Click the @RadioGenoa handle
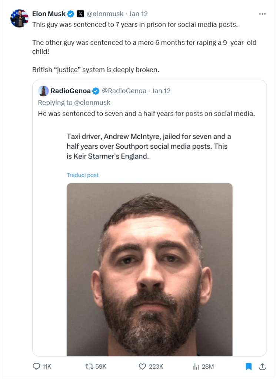279x379 pixels. [124, 91]
